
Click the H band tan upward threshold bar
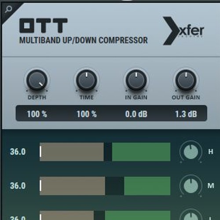coord(72,152)
